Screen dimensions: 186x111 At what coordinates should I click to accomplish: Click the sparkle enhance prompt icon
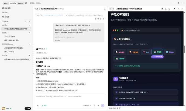click(x=98, y=105)
